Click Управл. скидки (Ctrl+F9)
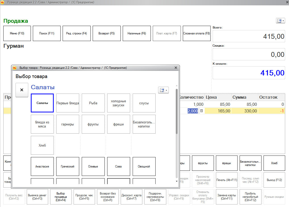Viewport: 289px width, 207px height. coord(179,197)
